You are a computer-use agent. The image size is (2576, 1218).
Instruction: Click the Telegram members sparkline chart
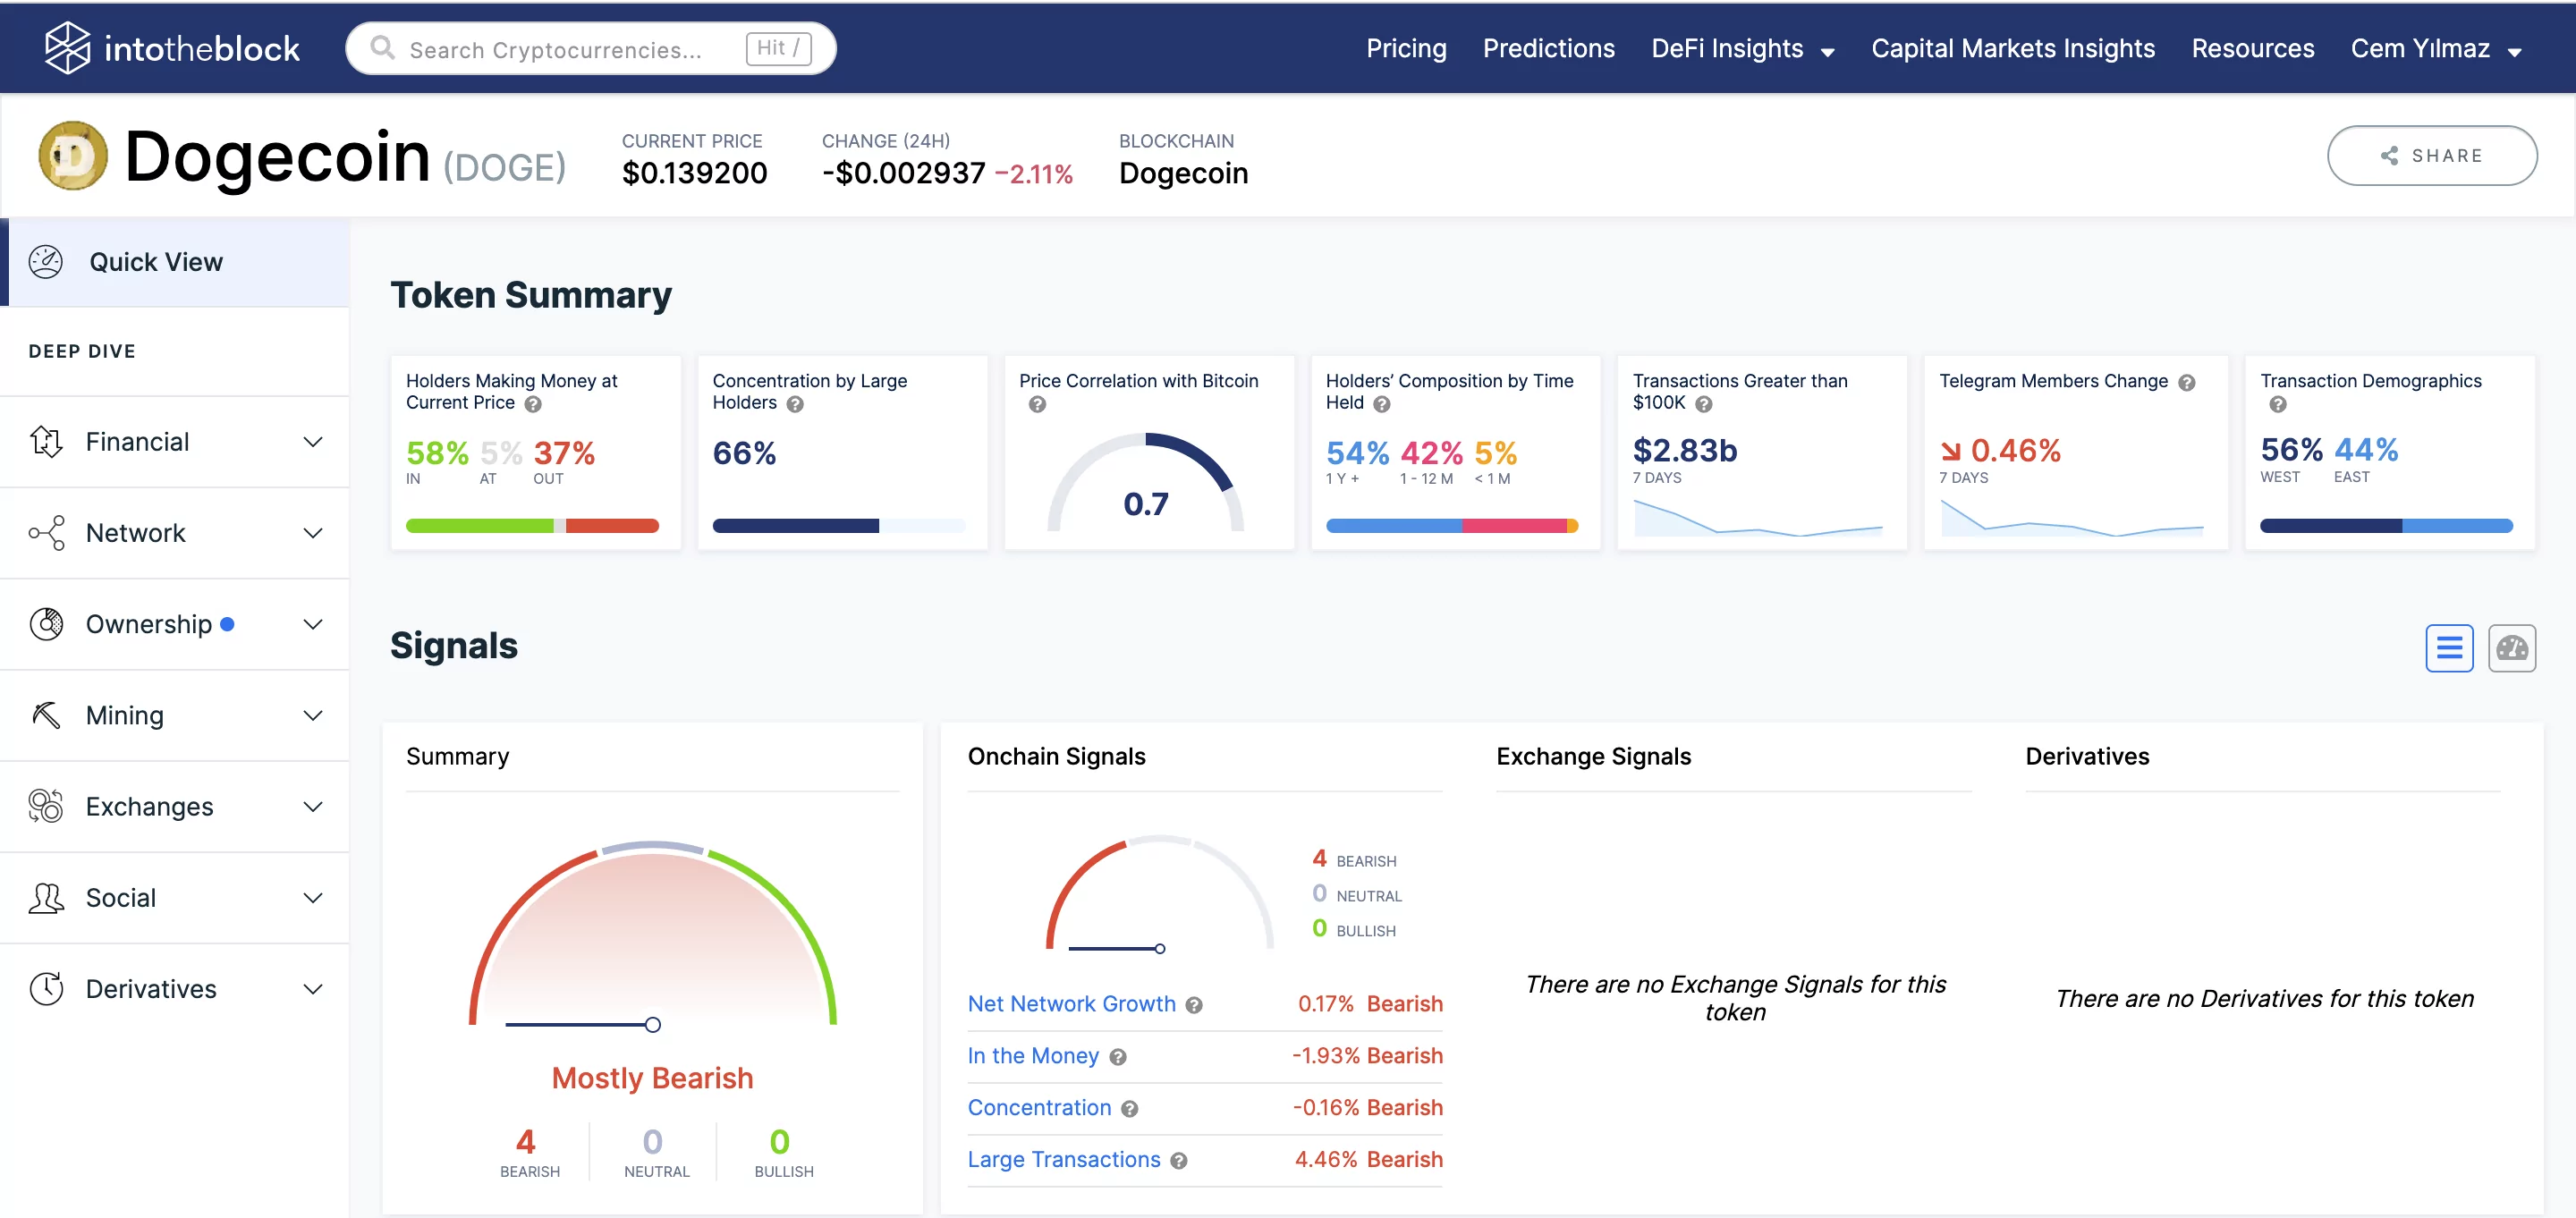[x=2071, y=517]
